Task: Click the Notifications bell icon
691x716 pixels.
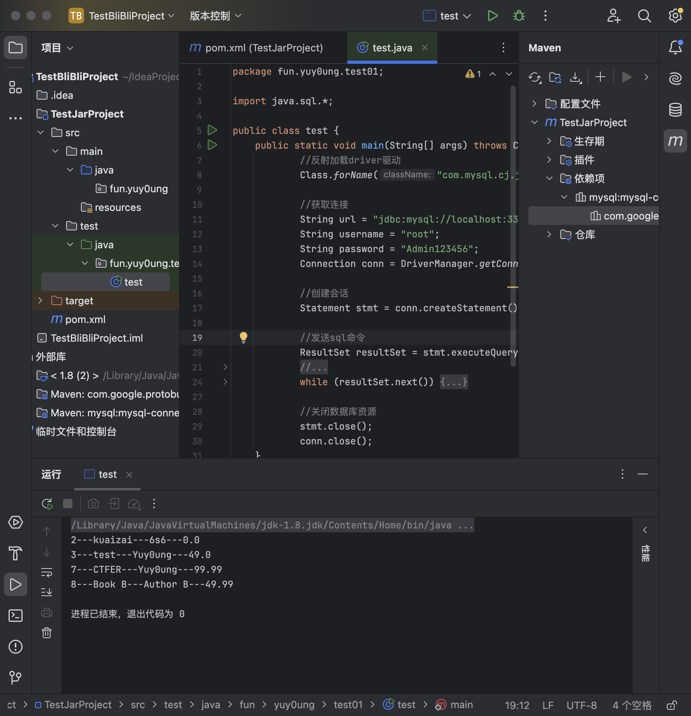Action: 675,47
